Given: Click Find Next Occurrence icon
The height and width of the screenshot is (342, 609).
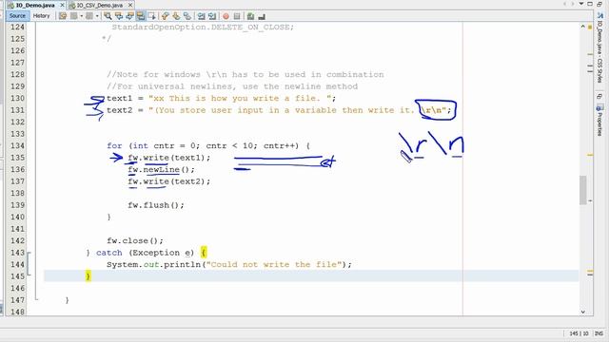Looking at the screenshot, I should (129, 16).
